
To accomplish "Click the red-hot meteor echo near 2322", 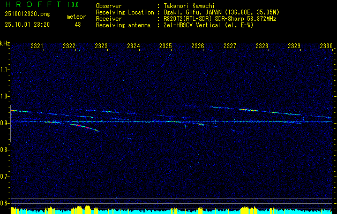I will [84, 127].
